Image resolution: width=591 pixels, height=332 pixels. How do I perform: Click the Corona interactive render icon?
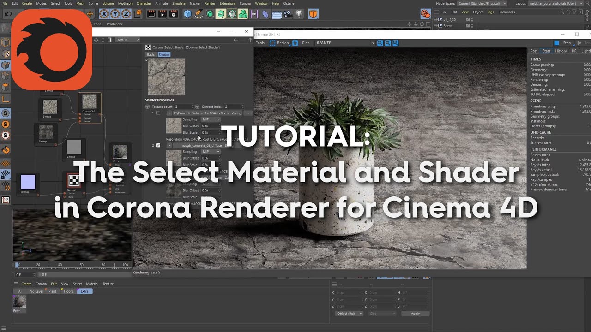[x=426, y=14]
